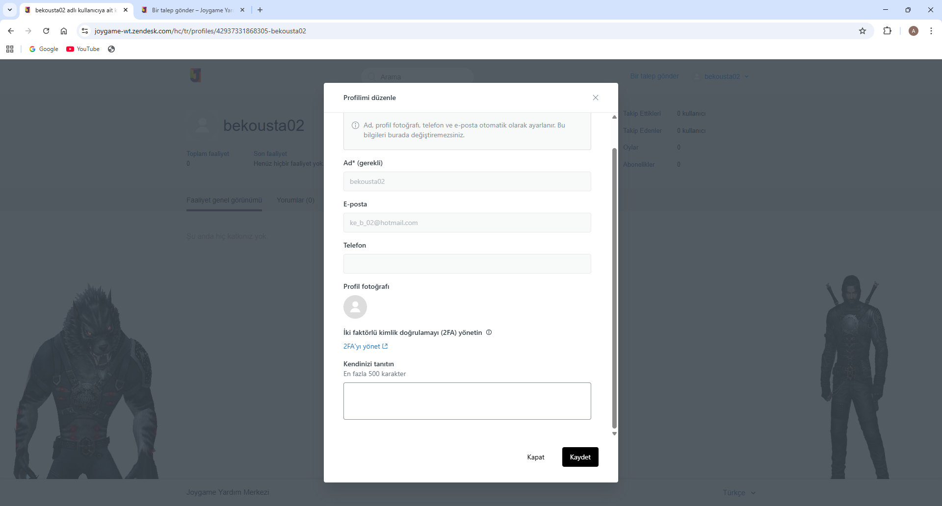The image size is (942, 506).
Task: Click the Telefon input field
Action: [x=467, y=264]
